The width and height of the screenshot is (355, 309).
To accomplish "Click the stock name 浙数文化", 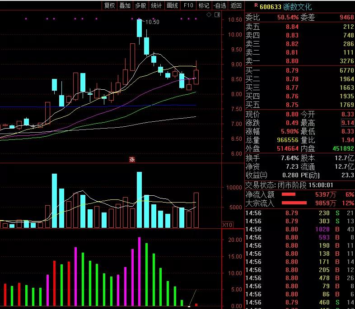I will point(297,7).
